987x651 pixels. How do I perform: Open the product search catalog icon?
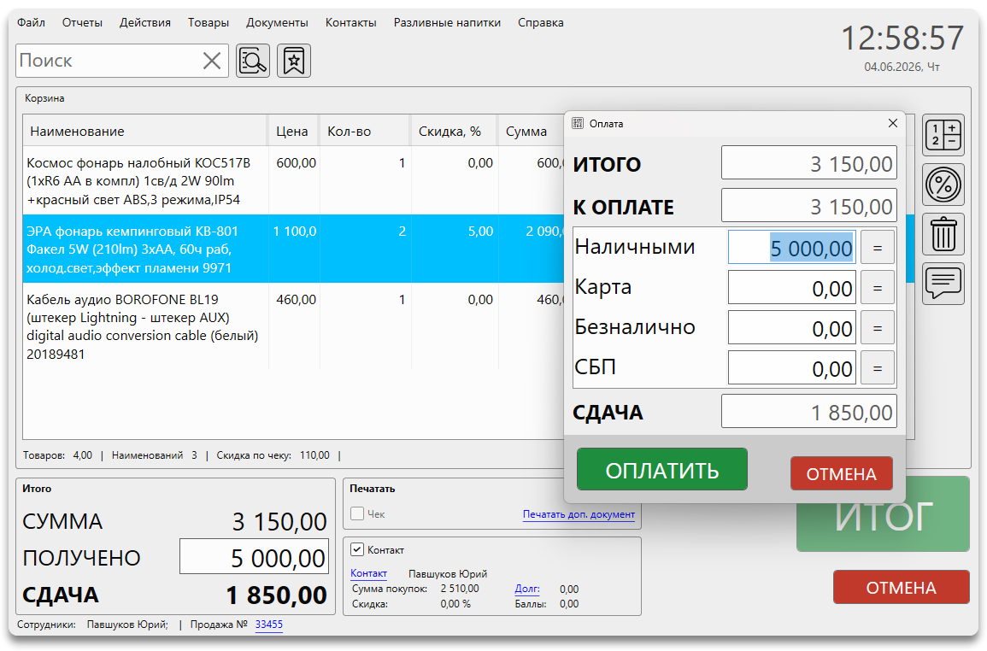tap(253, 61)
